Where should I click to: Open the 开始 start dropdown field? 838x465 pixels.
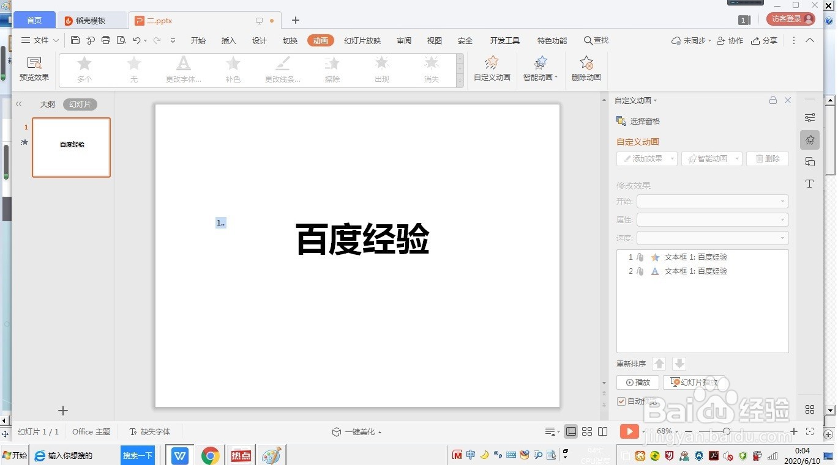click(713, 201)
